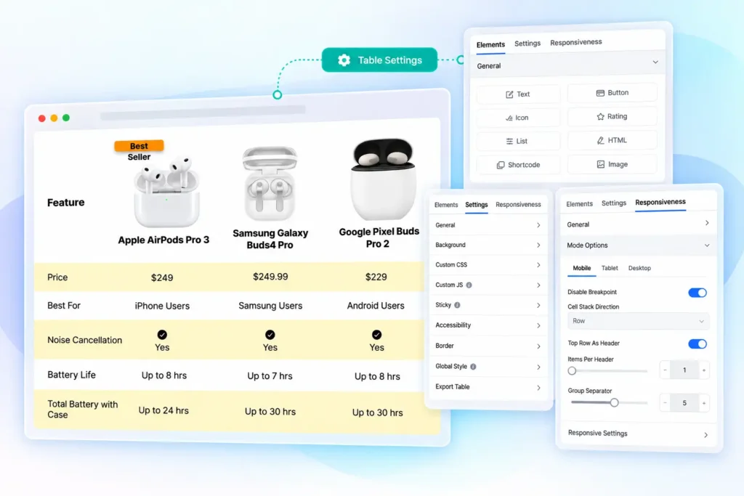The width and height of the screenshot is (744, 496).
Task: Click the "$249.99" price cell
Action: coord(270,277)
